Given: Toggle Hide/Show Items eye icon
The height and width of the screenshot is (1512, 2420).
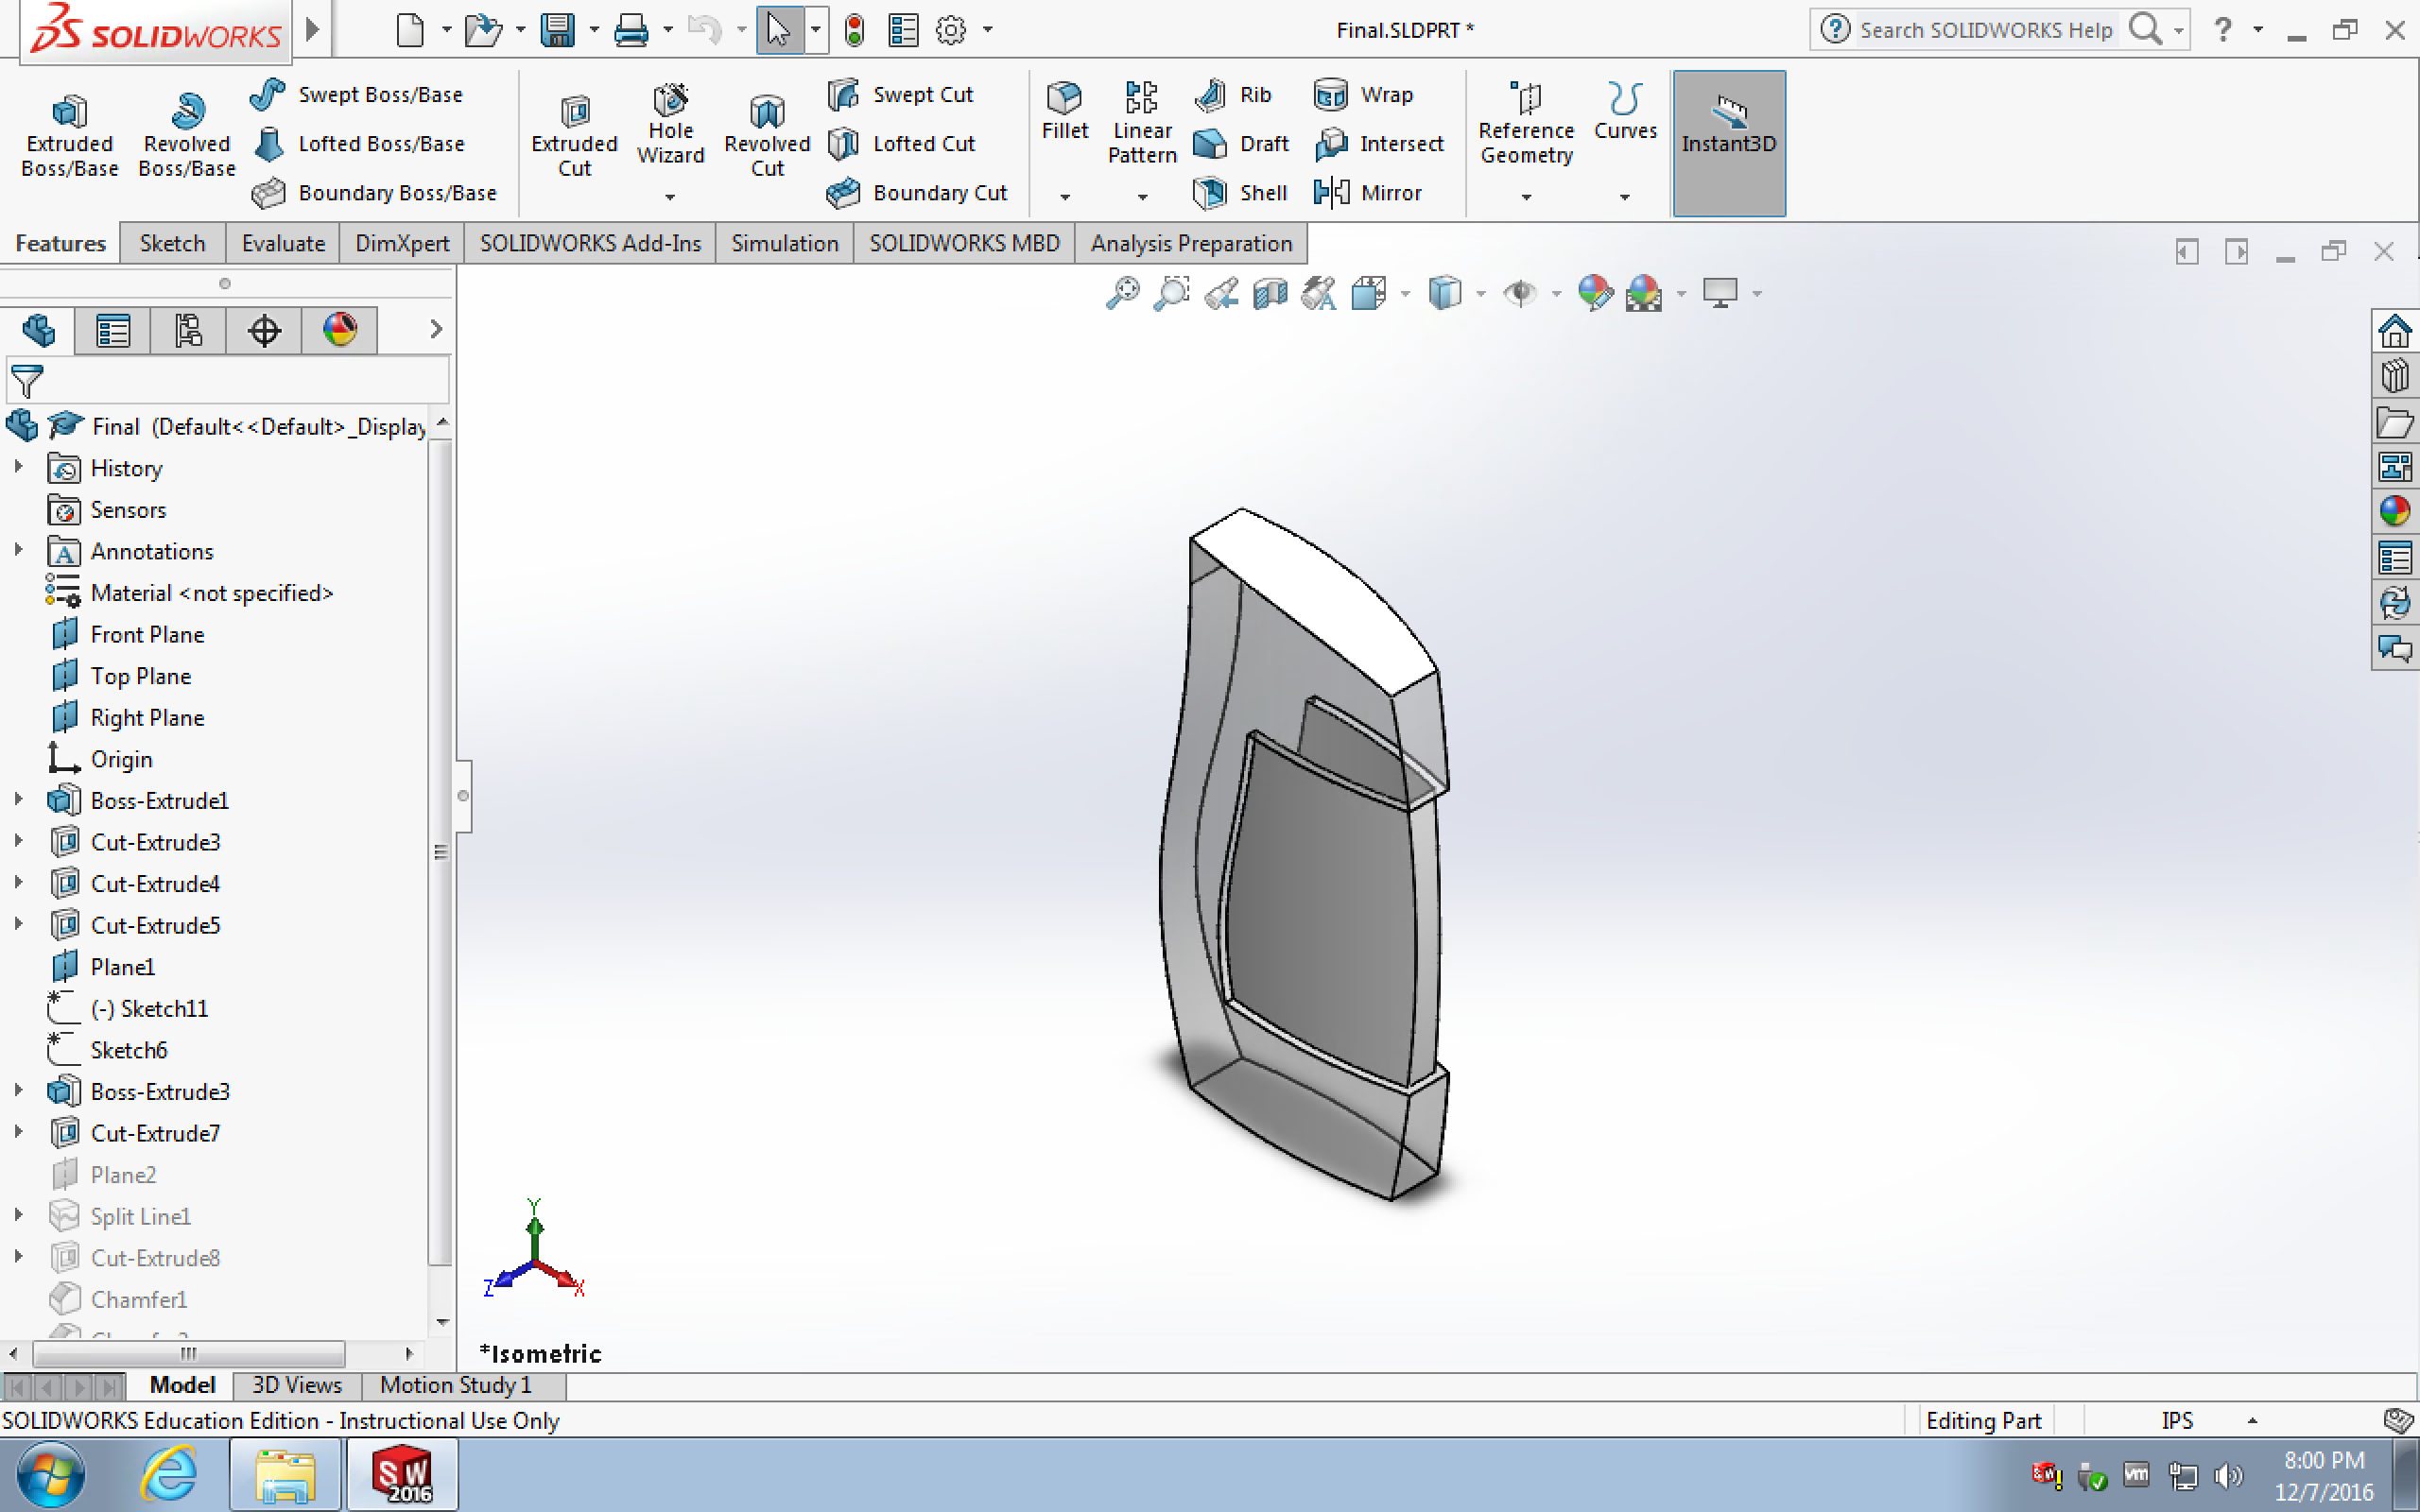Looking at the screenshot, I should point(1520,293).
